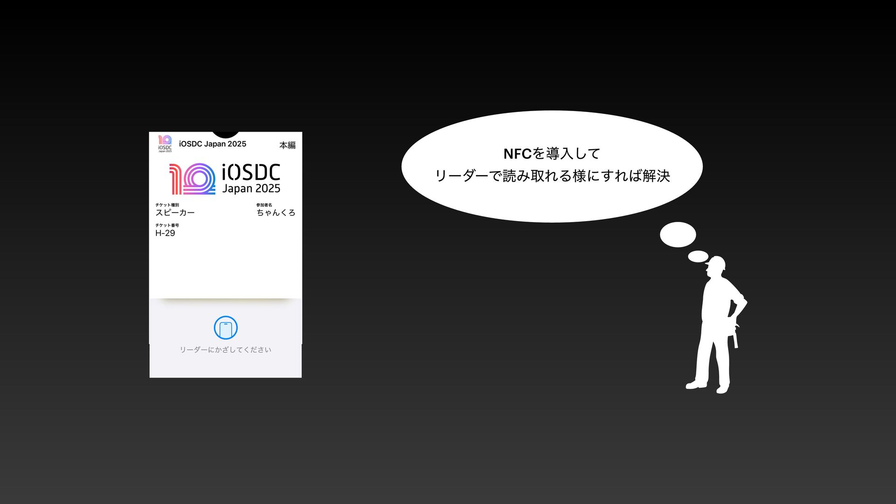Click the リーダーで読み取れる様にすれば解決 text line

pos(552,176)
